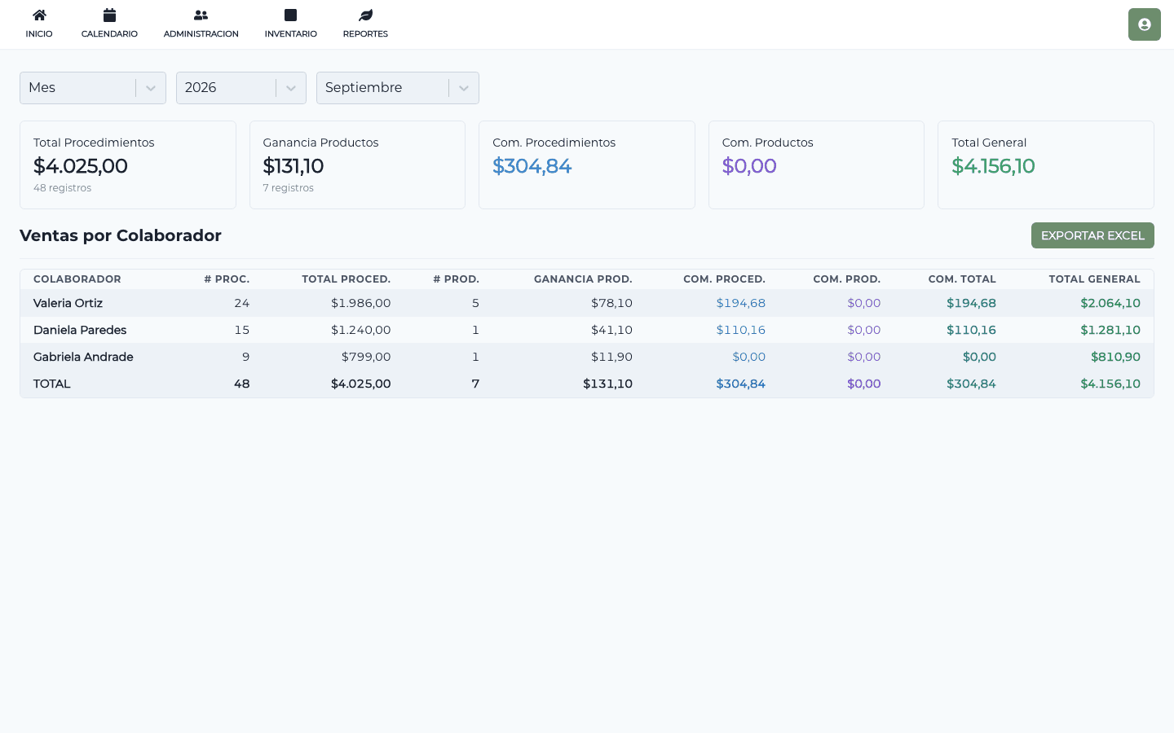1174x733 pixels.
Task: Click the GANANCIA PROD. column header
Action: pyautogui.click(x=583, y=279)
